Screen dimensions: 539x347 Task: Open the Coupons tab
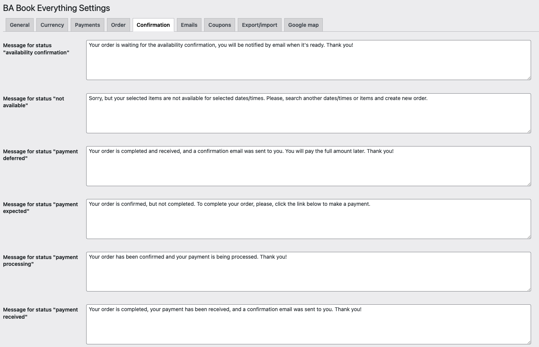tap(220, 25)
